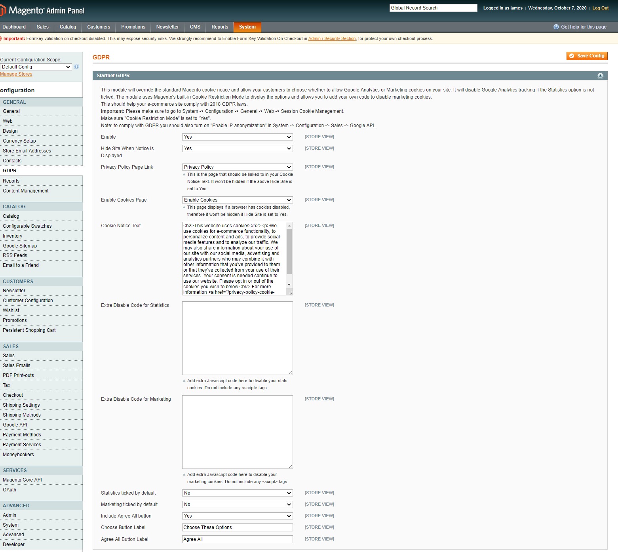Open the Reports top menu
618x552 pixels.
[220, 27]
